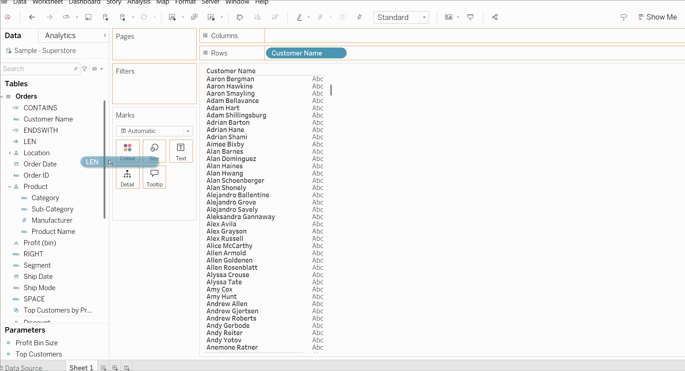Click the Share workbook icon
This screenshot has width=685, height=371.
tap(495, 17)
